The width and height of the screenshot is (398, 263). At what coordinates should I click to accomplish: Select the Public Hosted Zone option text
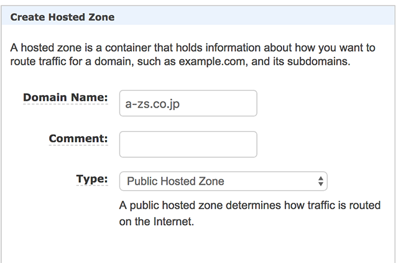(175, 182)
